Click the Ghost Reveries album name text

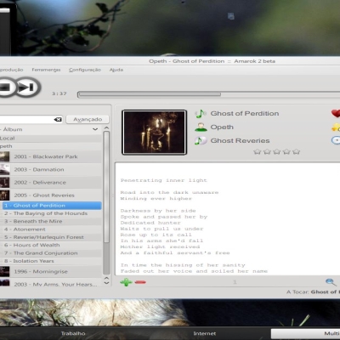(240, 140)
